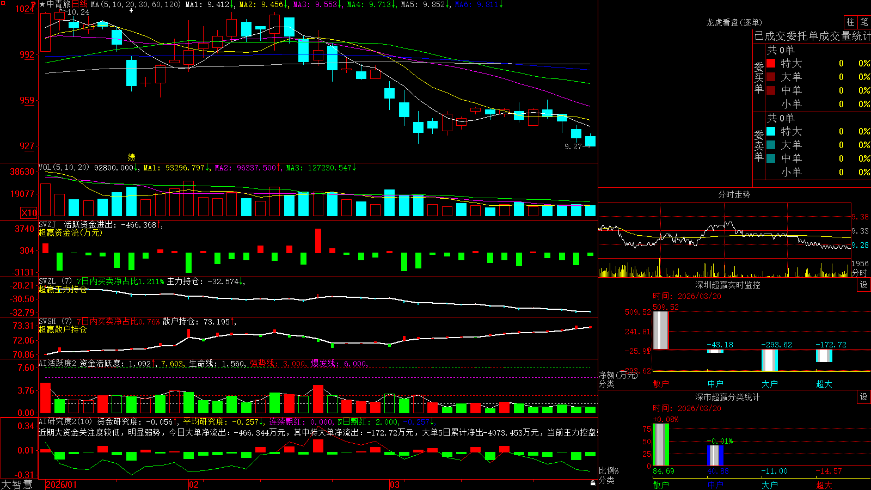
Task: Select 超大 category in 分类统计 chart
Action: tap(824, 485)
